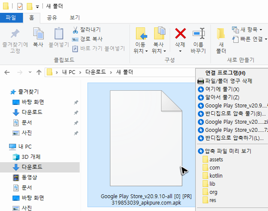
Task: Expand the chevron after 다운로드 in address bar
Action: point(111,73)
